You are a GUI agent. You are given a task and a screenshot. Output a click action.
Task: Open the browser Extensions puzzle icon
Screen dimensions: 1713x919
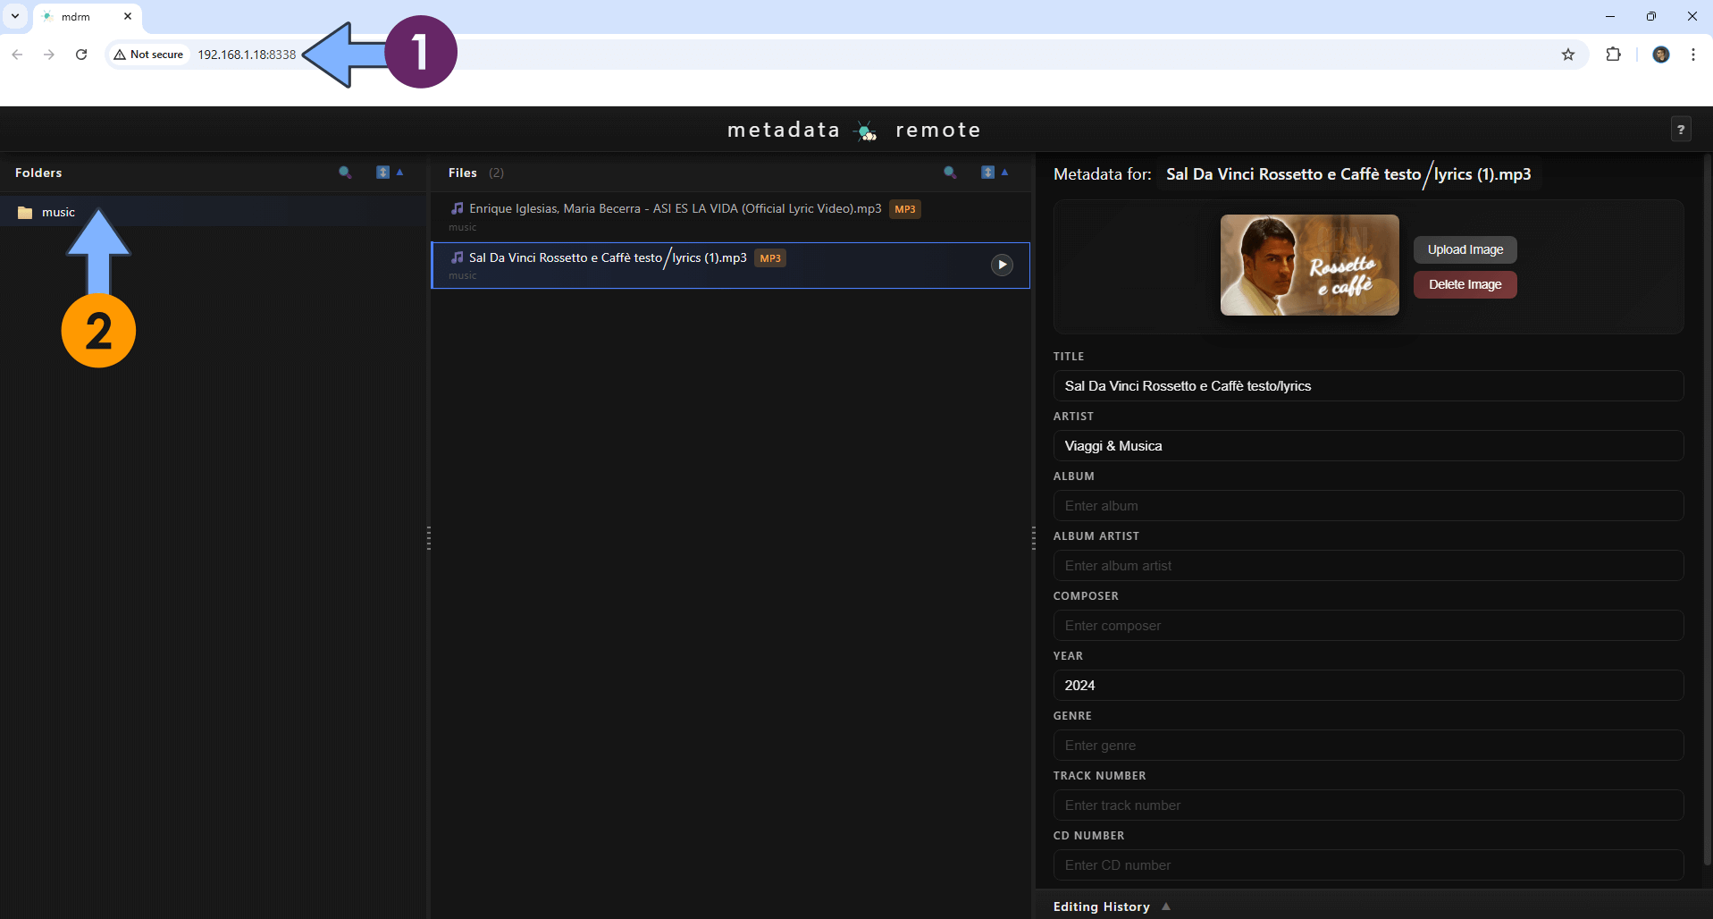pos(1613,55)
